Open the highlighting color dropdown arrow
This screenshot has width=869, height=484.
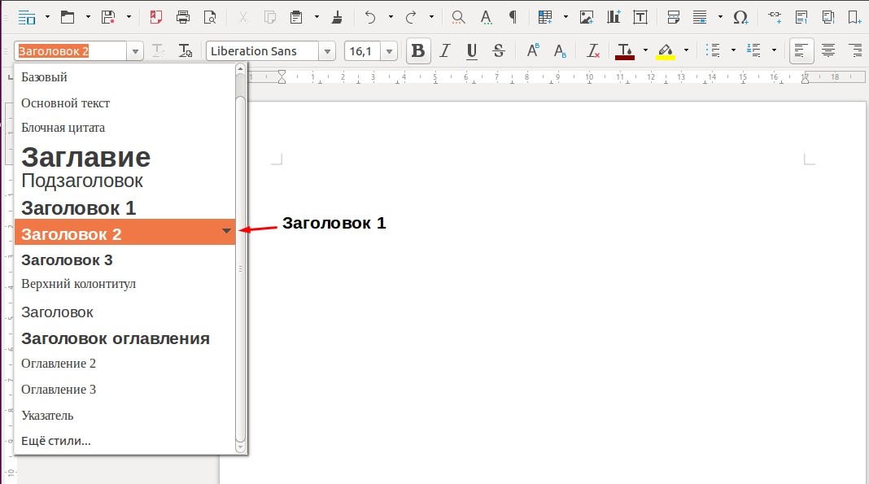tap(686, 50)
